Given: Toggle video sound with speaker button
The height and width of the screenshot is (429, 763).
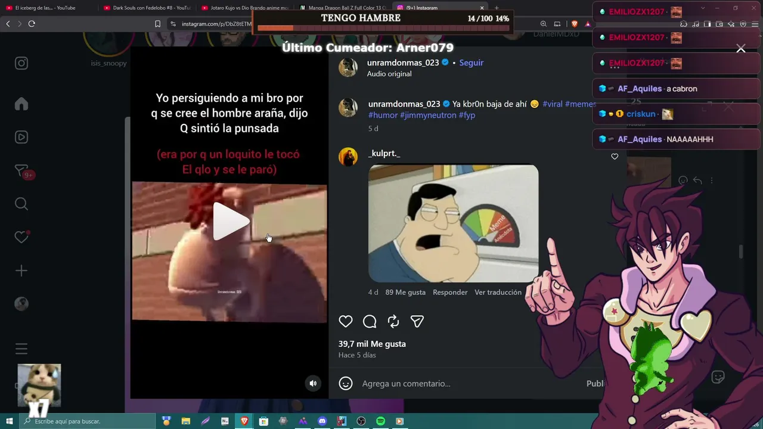Looking at the screenshot, I should (x=313, y=383).
